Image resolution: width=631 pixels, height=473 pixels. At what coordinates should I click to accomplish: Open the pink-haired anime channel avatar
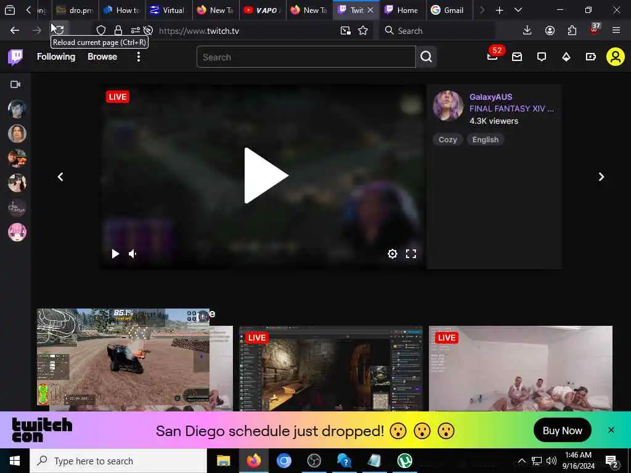(17, 232)
